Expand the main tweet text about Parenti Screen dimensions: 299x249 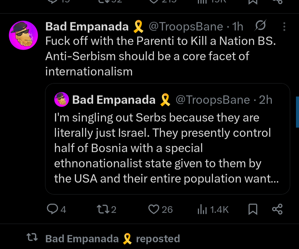tap(161, 56)
